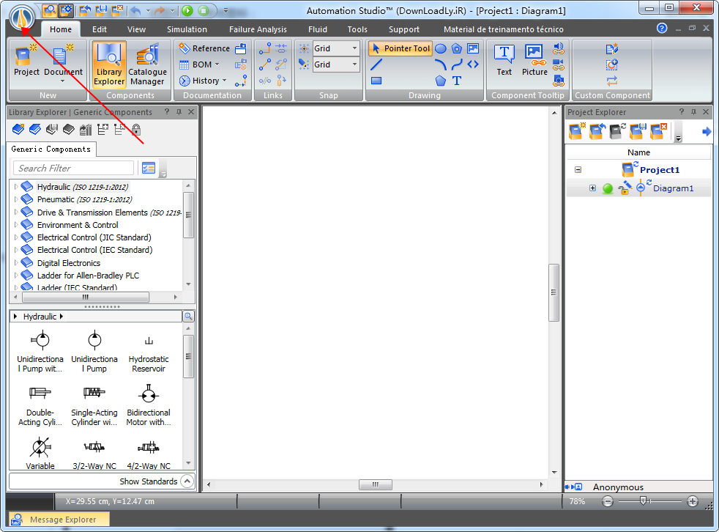This screenshot has height=532, width=719.
Task: Click Show Standards button
Action: point(149,481)
